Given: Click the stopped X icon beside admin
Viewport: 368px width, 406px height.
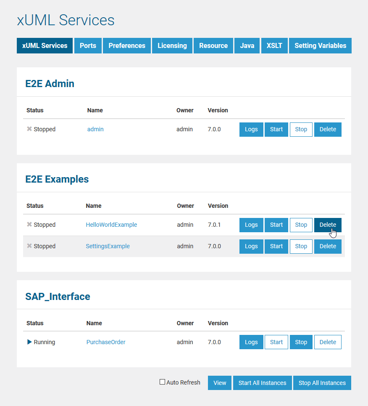Looking at the screenshot, I should point(29,129).
